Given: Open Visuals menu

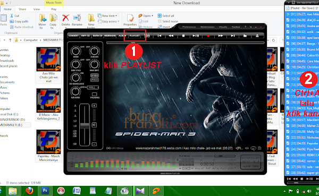Looking at the screenshot, I should (223, 27).
